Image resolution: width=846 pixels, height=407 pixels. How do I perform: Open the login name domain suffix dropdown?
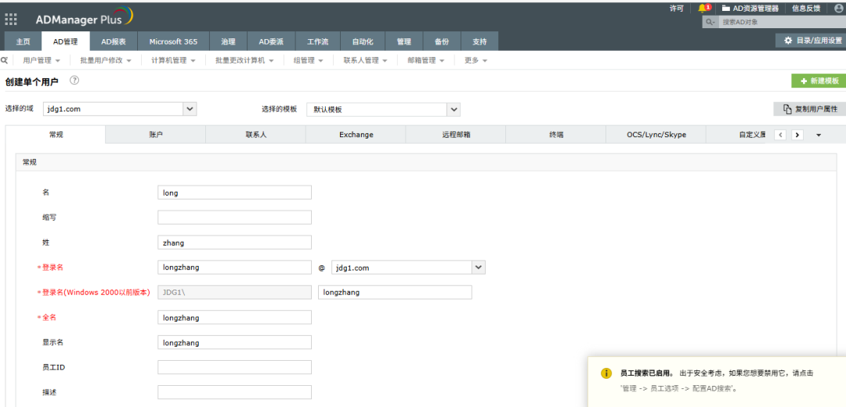coord(408,268)
